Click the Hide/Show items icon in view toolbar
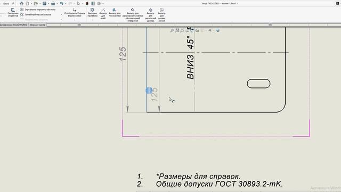The height and width of the screenshot is (192, 341). point(210,30)
